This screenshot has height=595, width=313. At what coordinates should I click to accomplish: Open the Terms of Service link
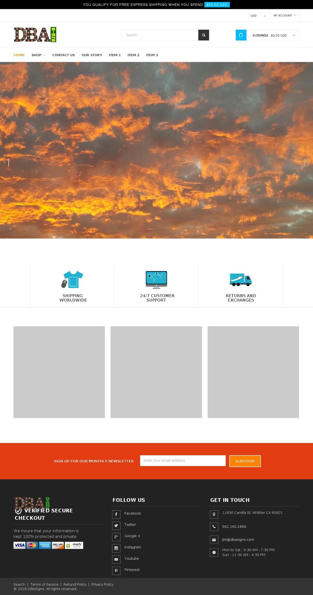tap(44, 585)
